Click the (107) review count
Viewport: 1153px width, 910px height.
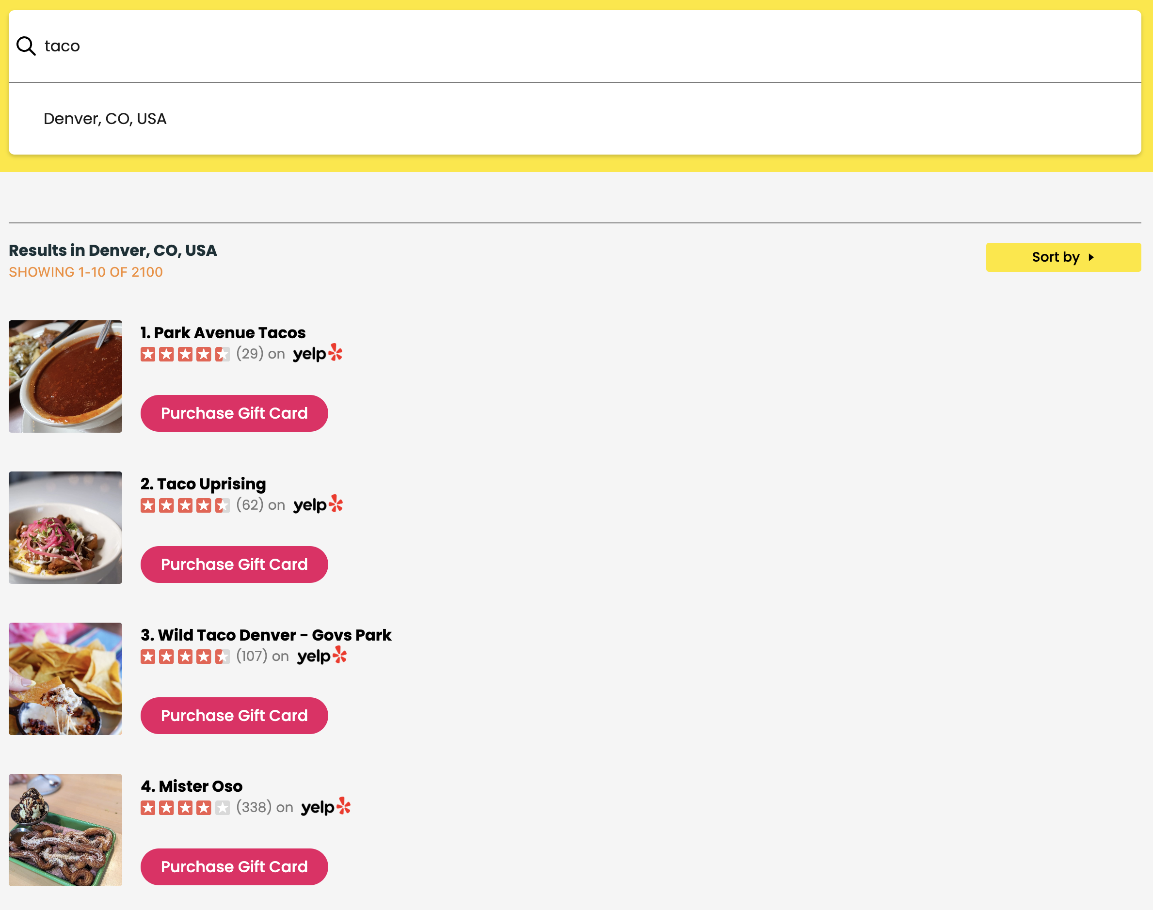pos(252,657)
